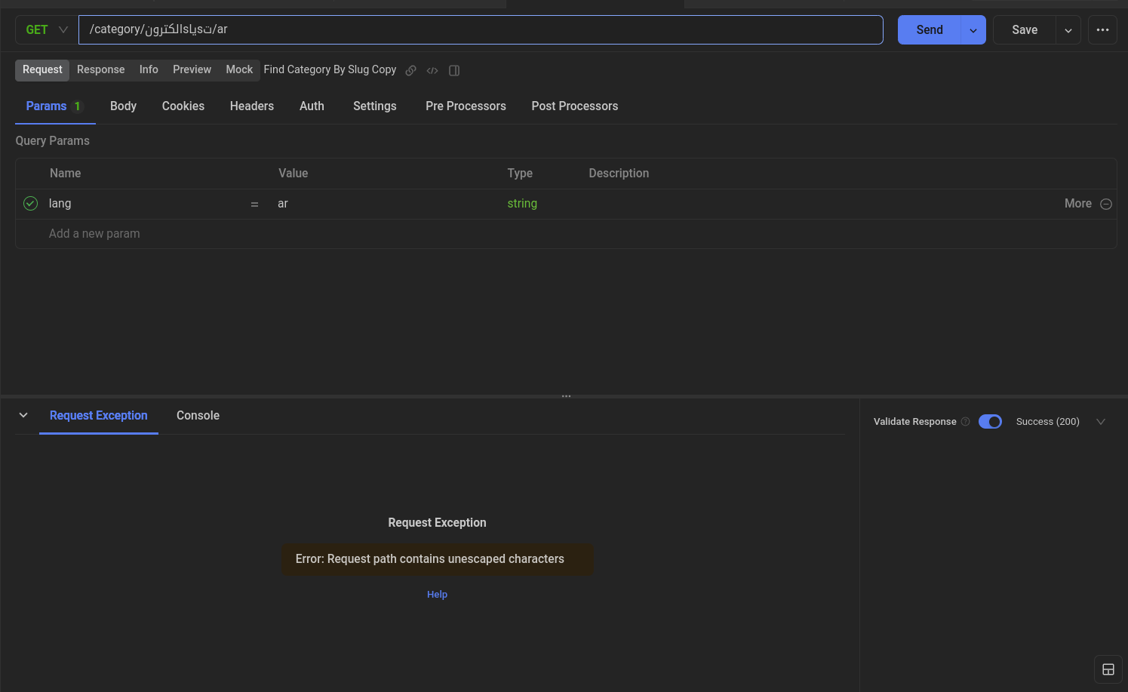The width and height of the screenshot is (1128, 692).
Task: Remove the lang param with minus icon
Action: pyautogui.click(x=1106, y=204)
